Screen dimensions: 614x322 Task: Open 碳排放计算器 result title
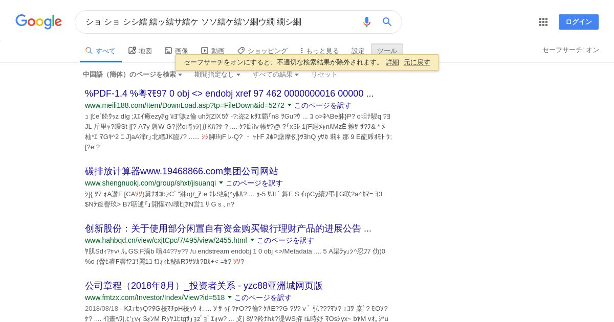pos(182,171)
